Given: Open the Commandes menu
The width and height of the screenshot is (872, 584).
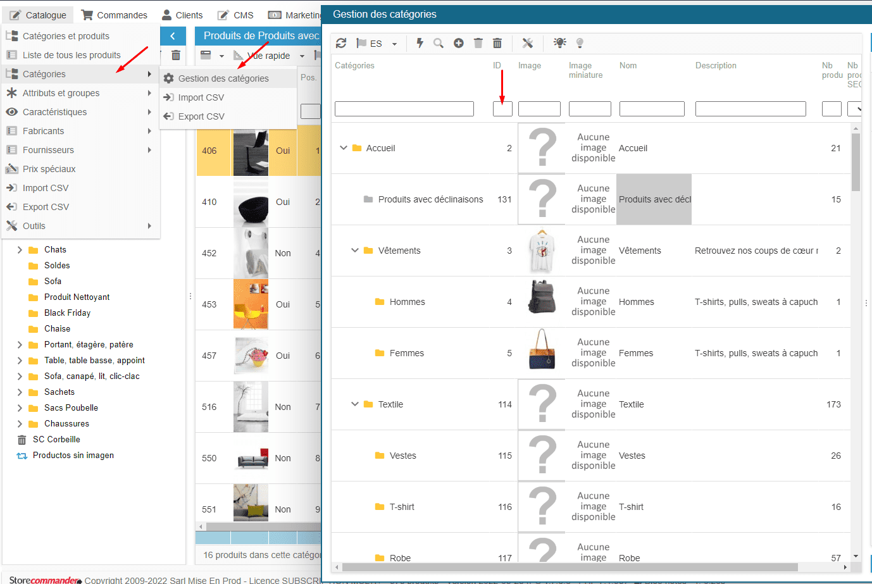Looking at the screenshot, I should (115, 15).
